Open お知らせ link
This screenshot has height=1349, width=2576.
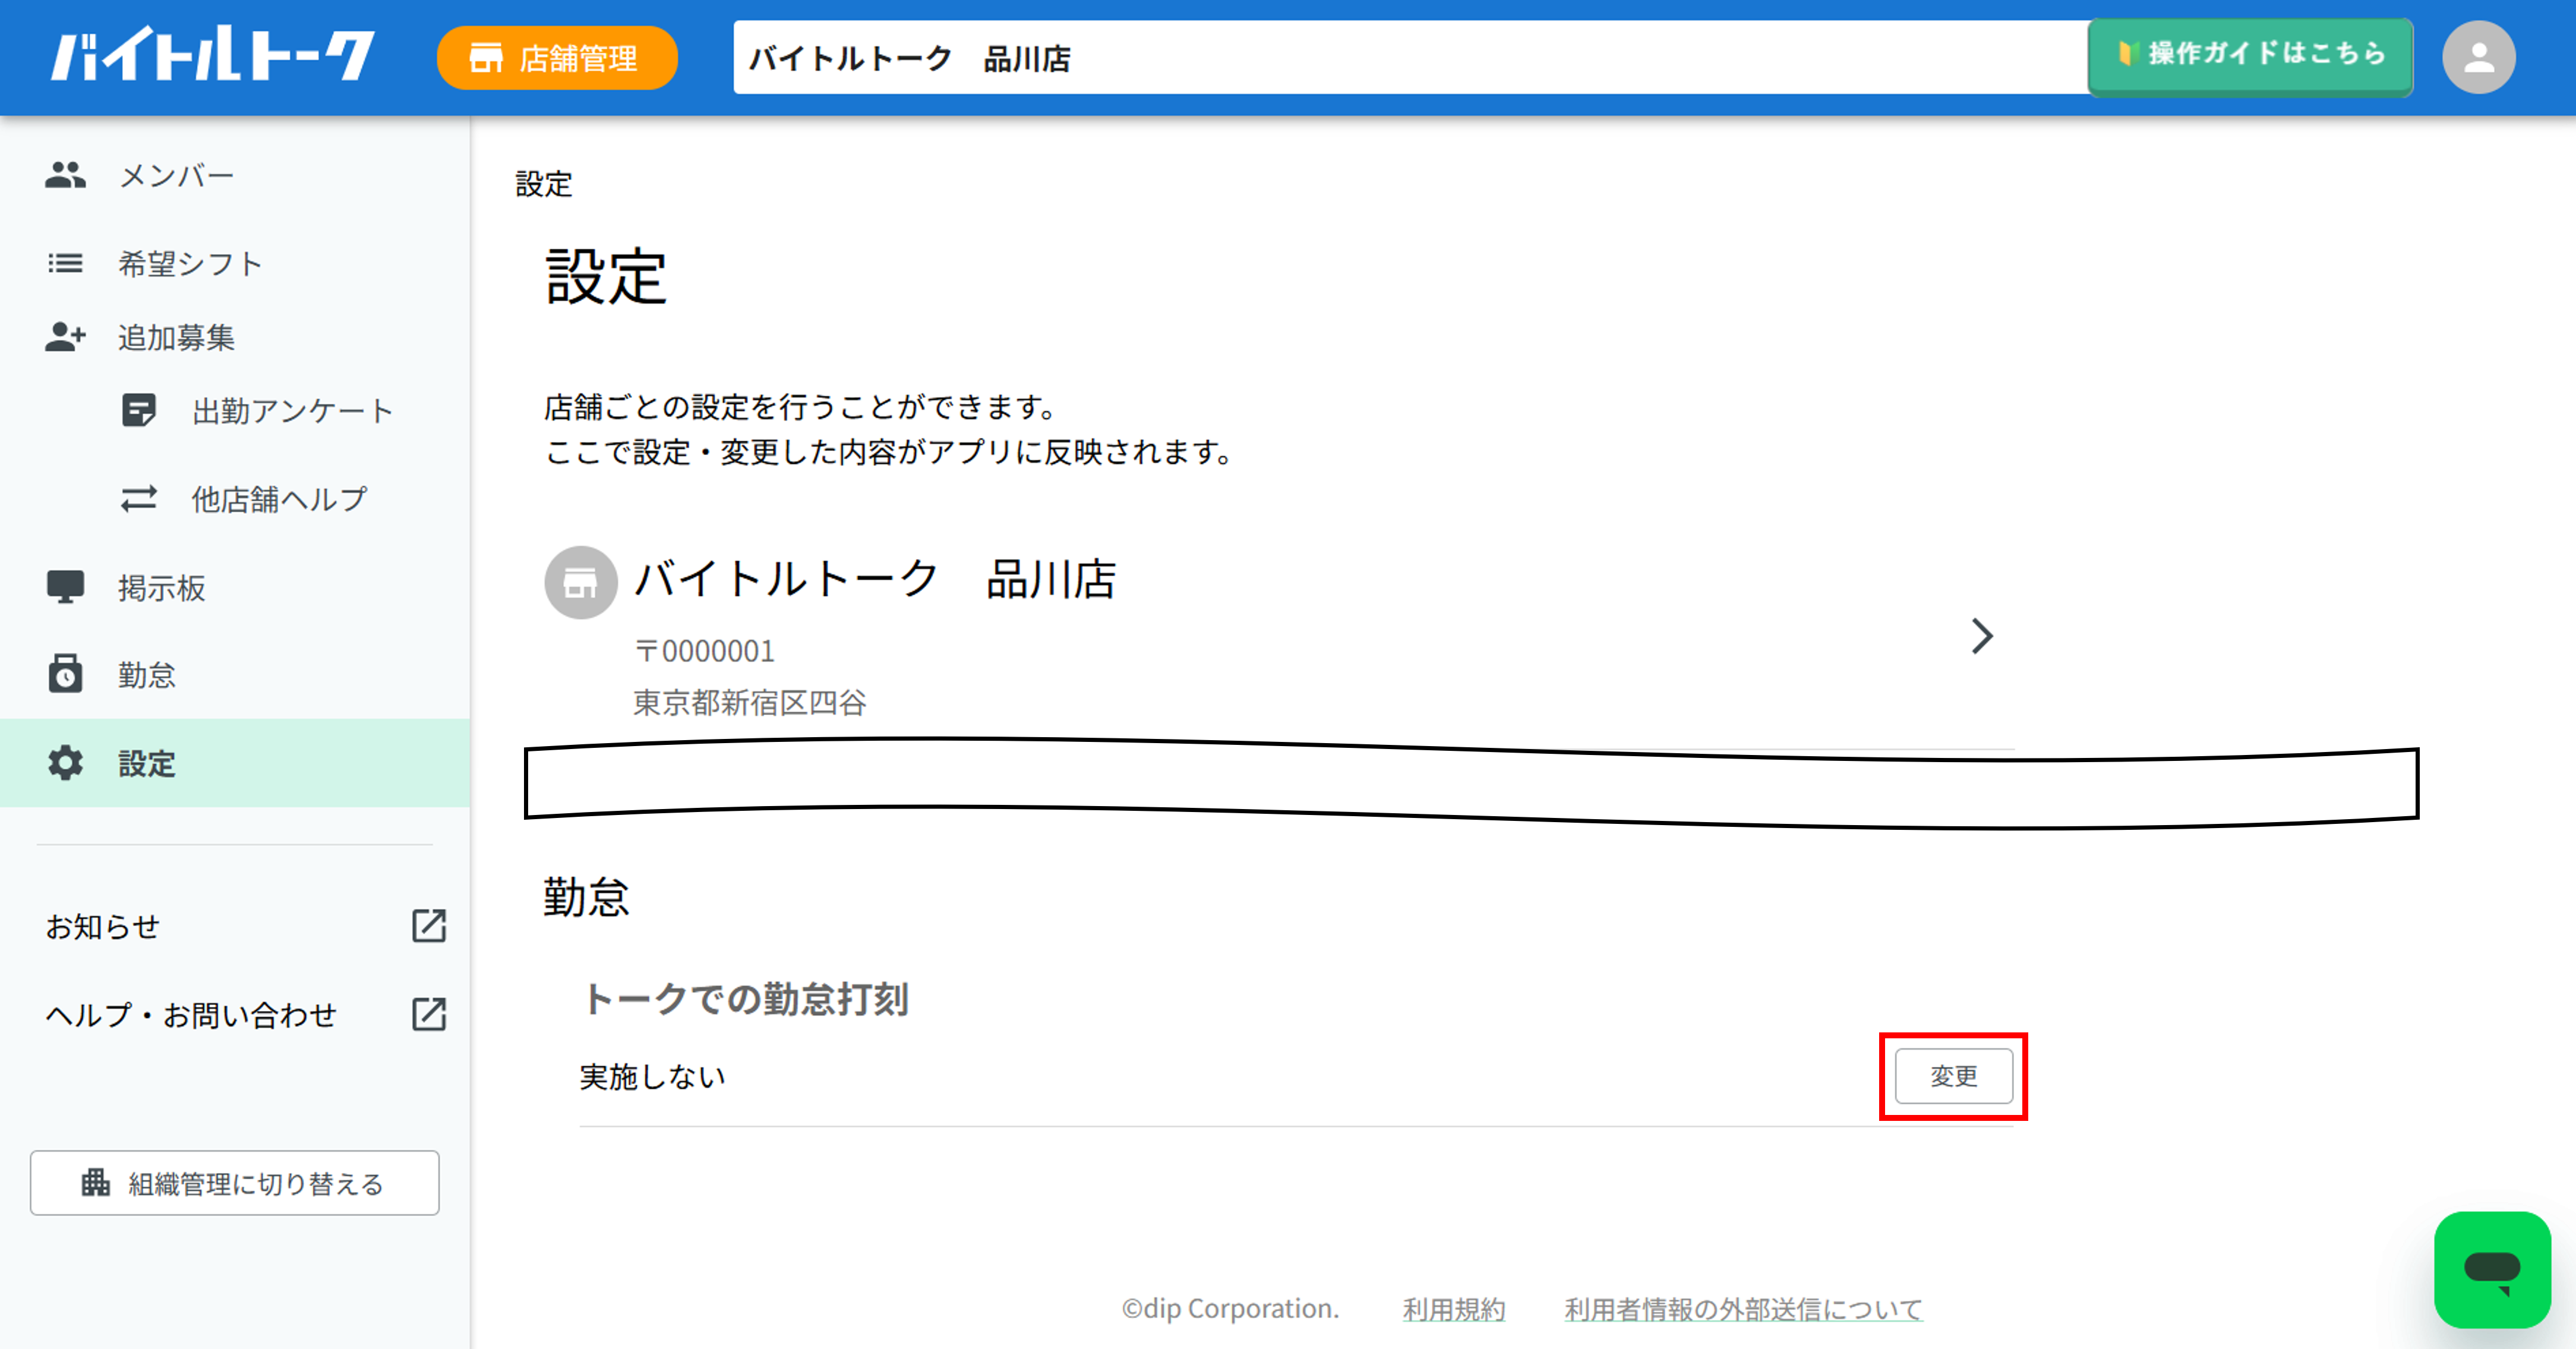[x=102, y=927]
